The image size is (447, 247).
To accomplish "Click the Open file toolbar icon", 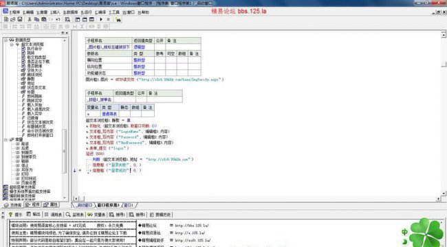I will pos(13,19).
